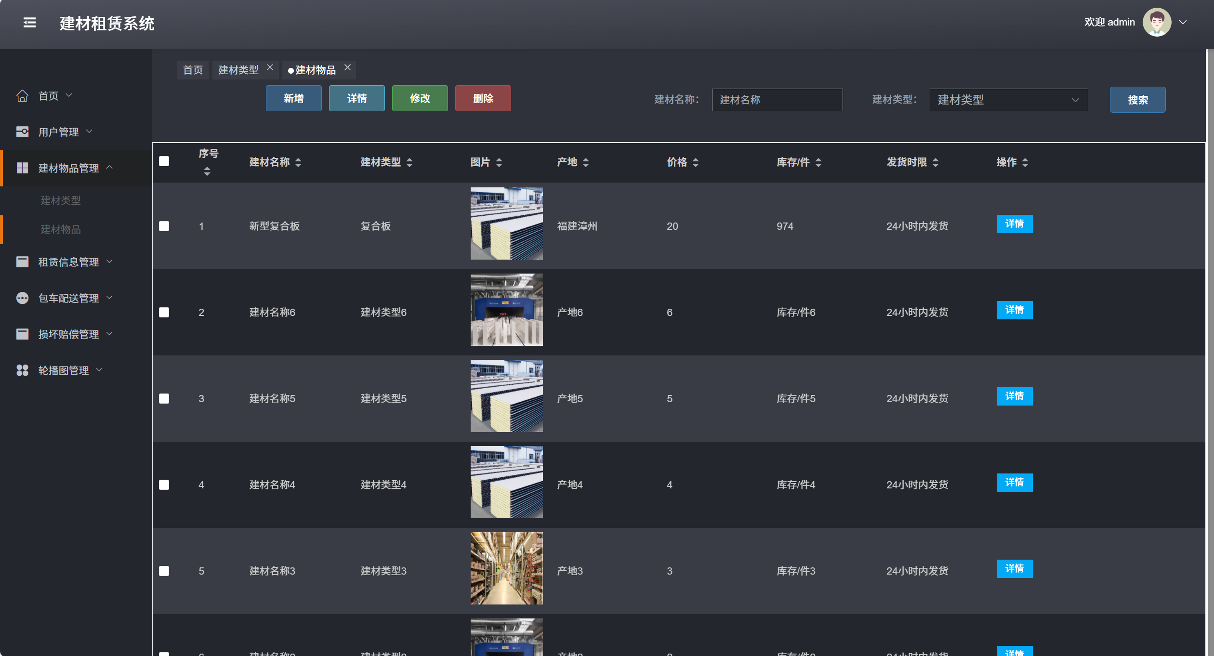Switch to the 首页 tab
The width and height of the screenshot is (1214, 656).
tap(193, 70)
